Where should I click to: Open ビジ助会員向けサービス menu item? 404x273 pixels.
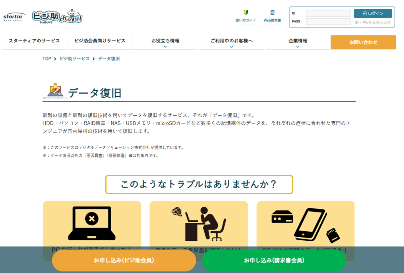[x=99, y=41]
